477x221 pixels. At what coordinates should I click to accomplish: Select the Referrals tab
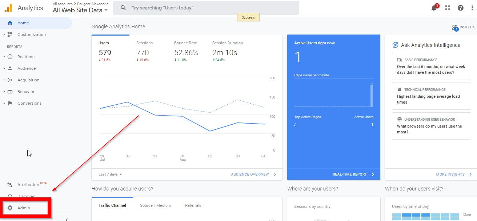(x=193, y=205)
